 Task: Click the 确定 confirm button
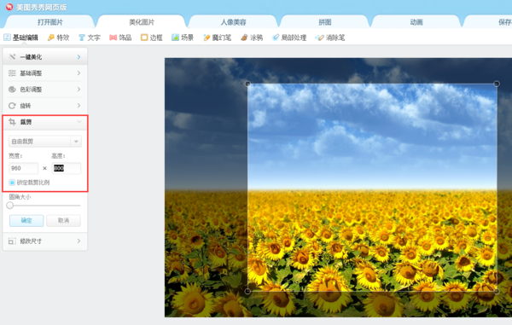tap(26, 221)
